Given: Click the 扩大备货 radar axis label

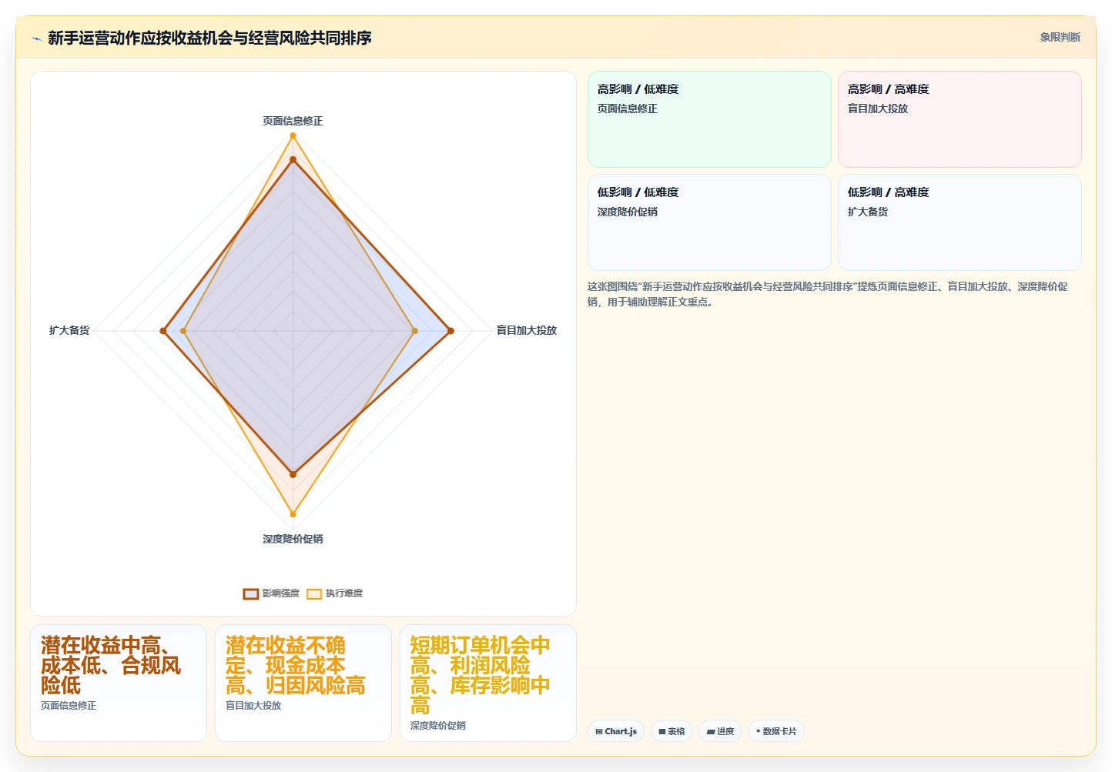Looking at the screenshot, I should coord(69,330).
